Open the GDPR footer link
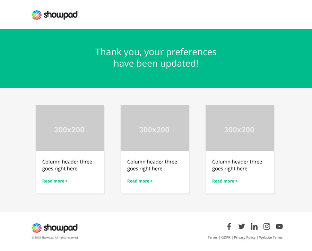 tap(226, 237)
